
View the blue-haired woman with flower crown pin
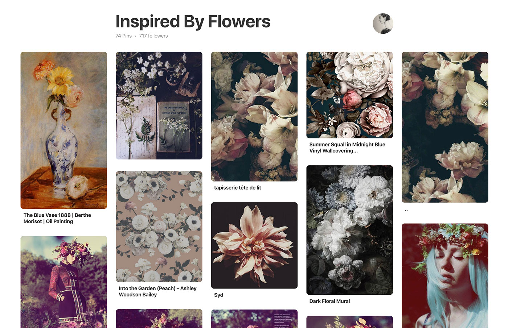pos(444,276)
